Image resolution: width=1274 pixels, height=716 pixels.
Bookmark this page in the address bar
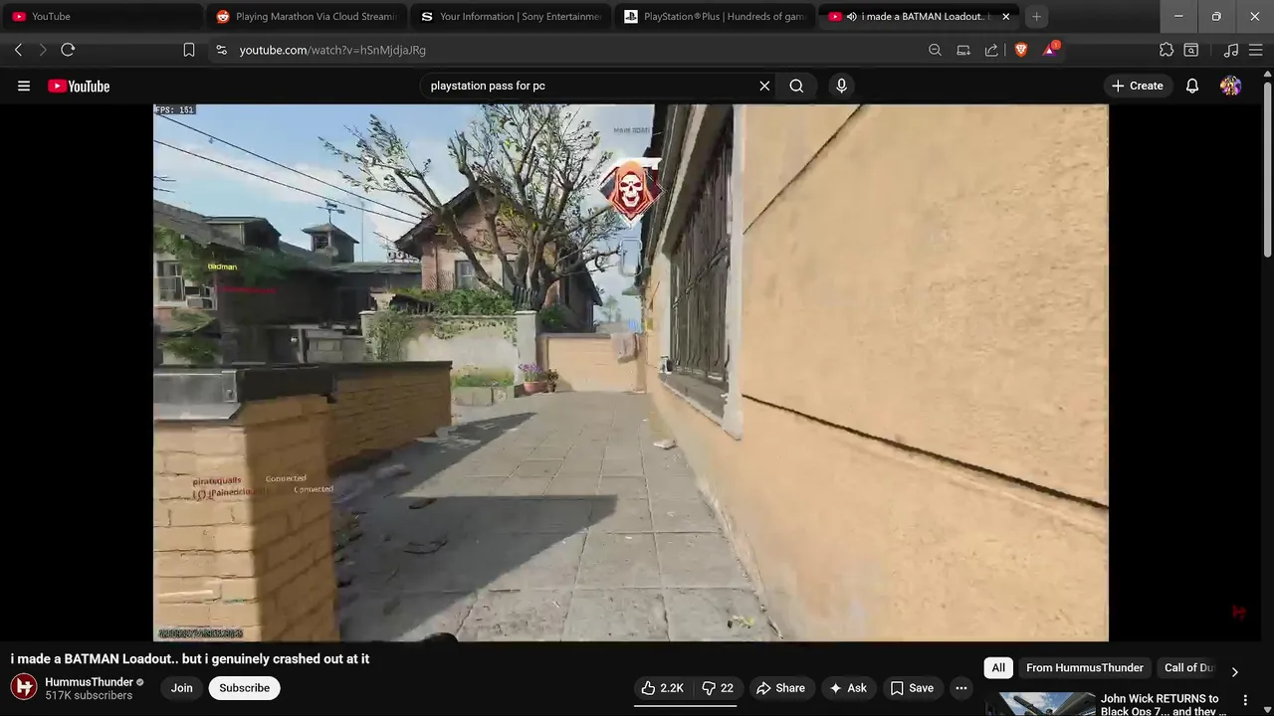189,50
